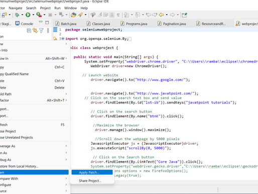Click the Run Last Tool coverage icon
Viewport: 258px width, 194px height.
point(39,15)
